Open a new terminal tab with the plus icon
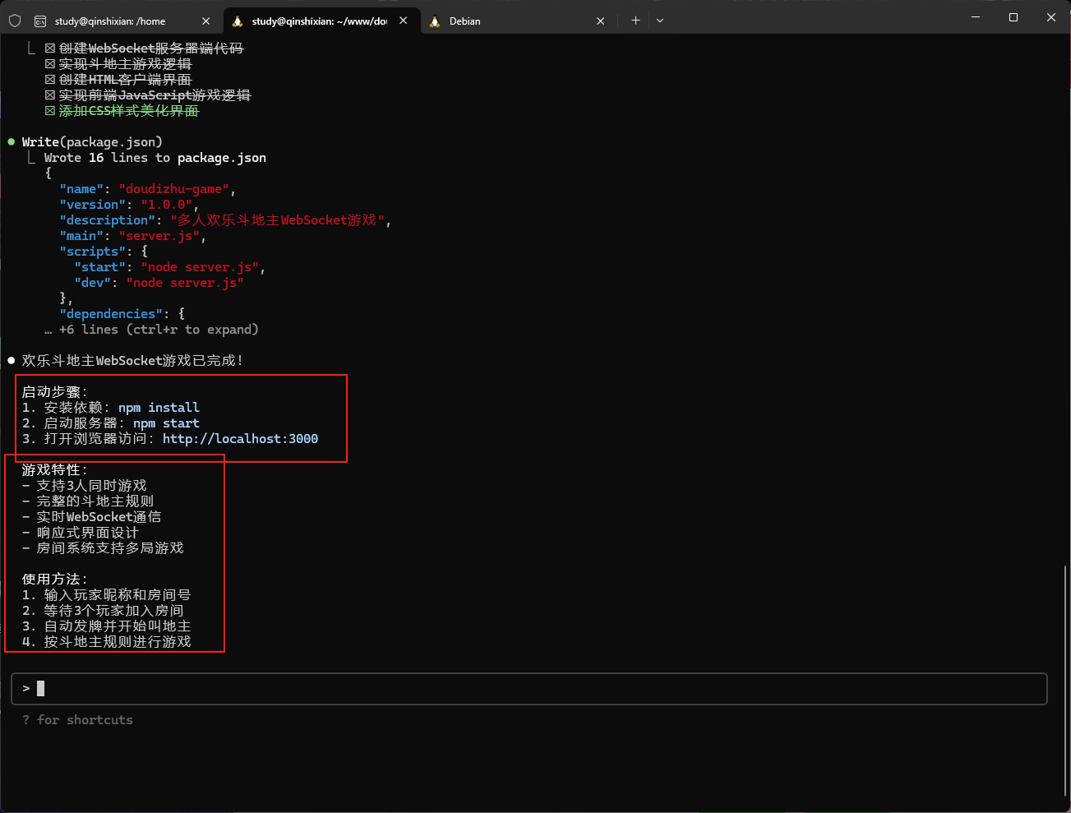The image size is (1071, 813). pos(635,20)
